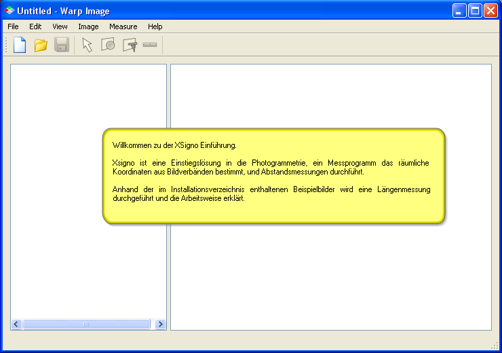502x353 pixels.
Task: Click the yellow XSigno welcome tooltip
Action: (x=274, y=176)
